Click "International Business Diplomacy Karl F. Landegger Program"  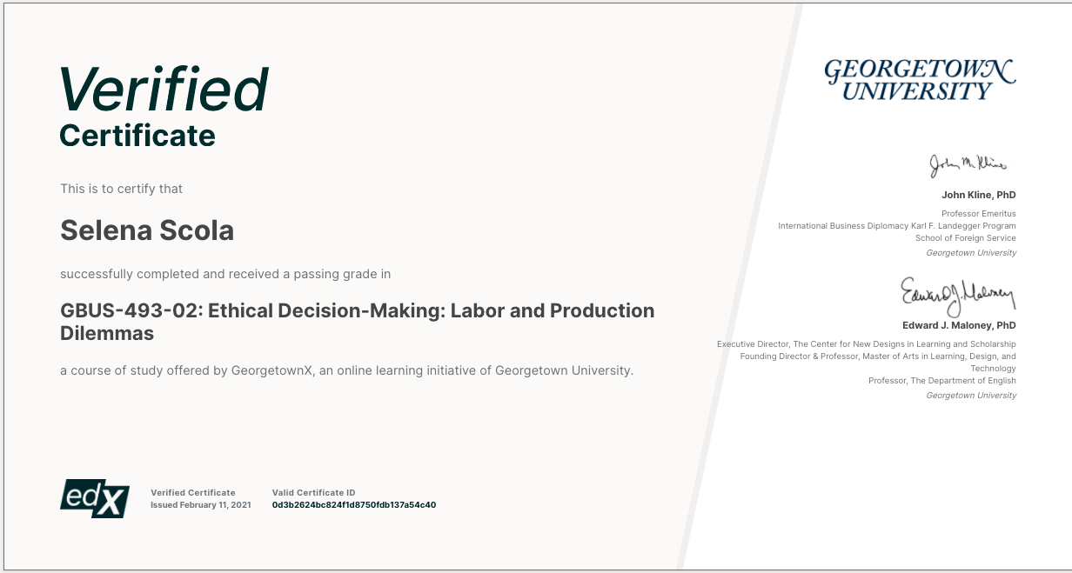pyautogui.click(x=897, y=226)
